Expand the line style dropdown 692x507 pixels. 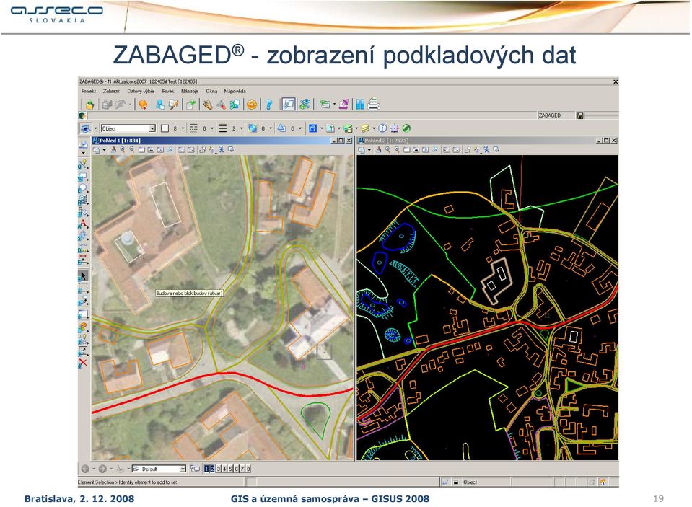click(212, 128)
